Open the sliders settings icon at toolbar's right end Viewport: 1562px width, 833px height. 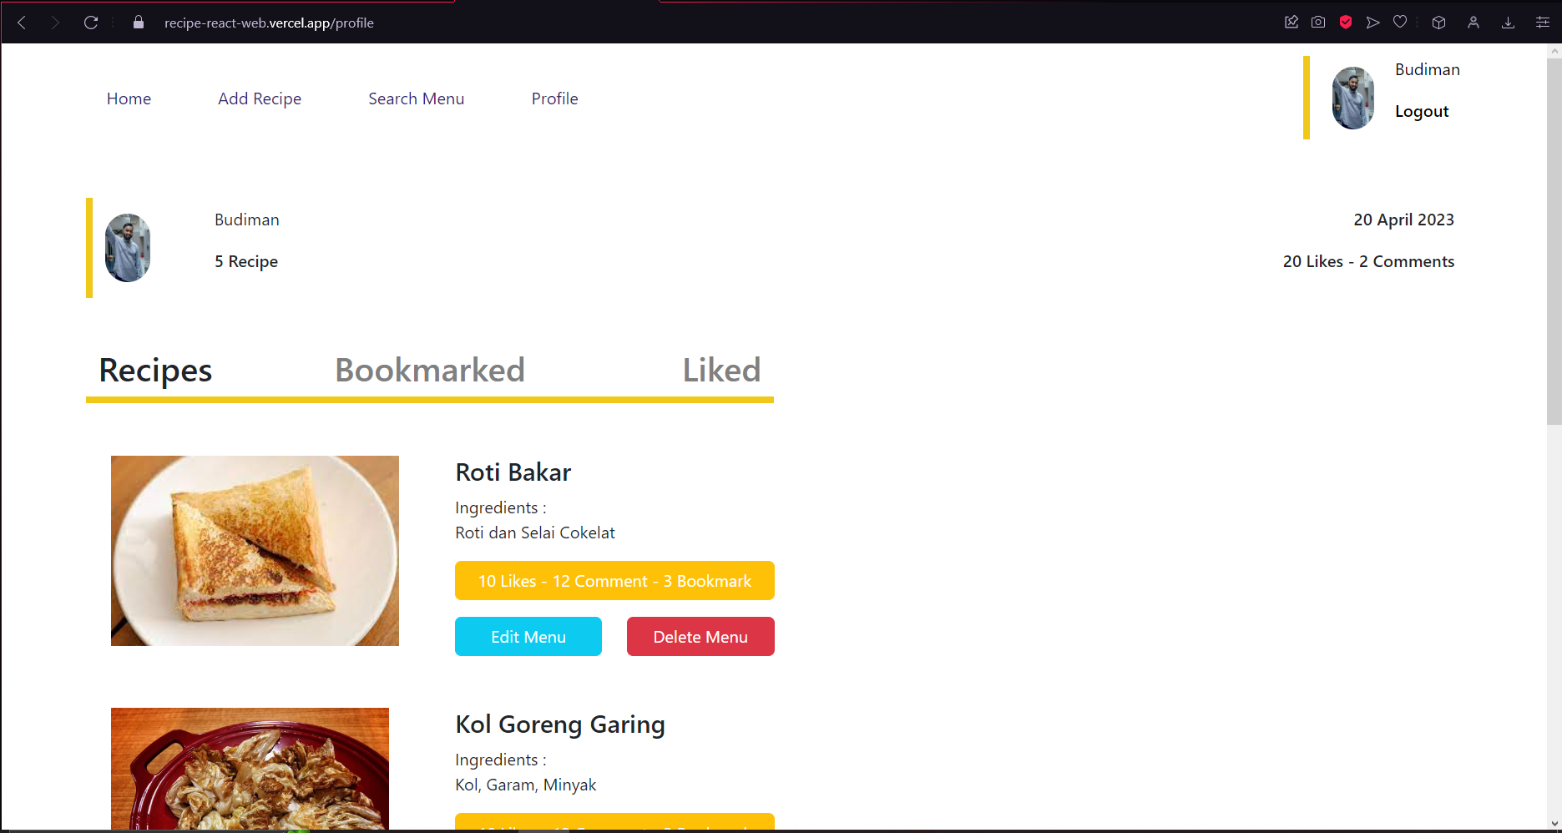click(x=1542, y=22)
